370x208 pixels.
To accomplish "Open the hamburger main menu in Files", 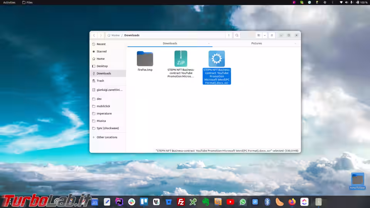I will [x=272, y=35].
